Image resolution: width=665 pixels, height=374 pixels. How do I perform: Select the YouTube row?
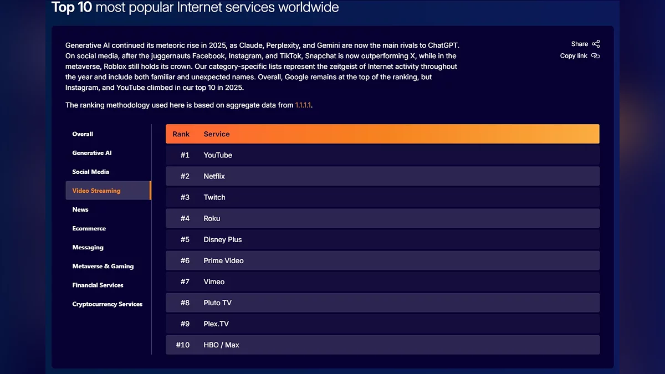coord(382,155)
